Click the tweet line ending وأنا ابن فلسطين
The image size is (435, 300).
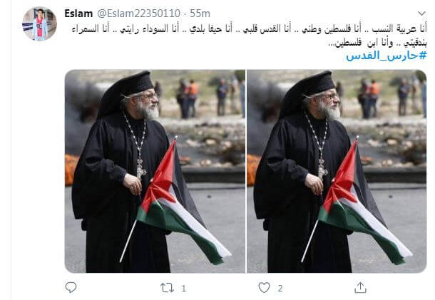pos(377,43)
